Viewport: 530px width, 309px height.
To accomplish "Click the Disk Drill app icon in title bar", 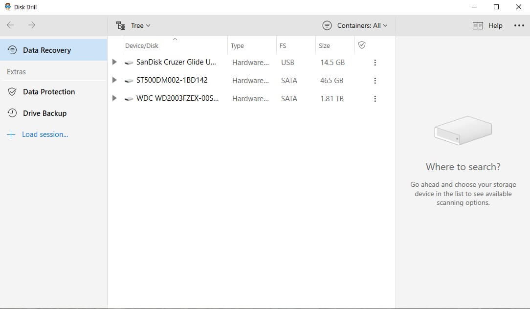I will [8, 7].
